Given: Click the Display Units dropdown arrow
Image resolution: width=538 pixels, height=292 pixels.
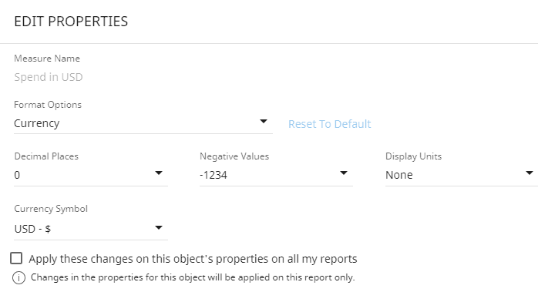Looking at the screenshot, I should (x=529, y=173).
